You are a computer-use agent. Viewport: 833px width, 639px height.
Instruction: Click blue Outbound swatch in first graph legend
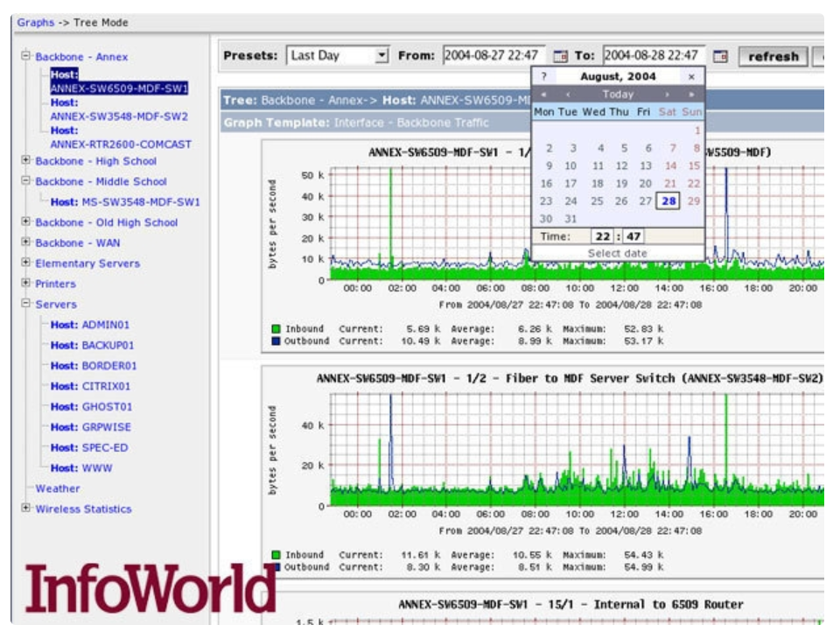pyautogui.click(x=276, y=341)
